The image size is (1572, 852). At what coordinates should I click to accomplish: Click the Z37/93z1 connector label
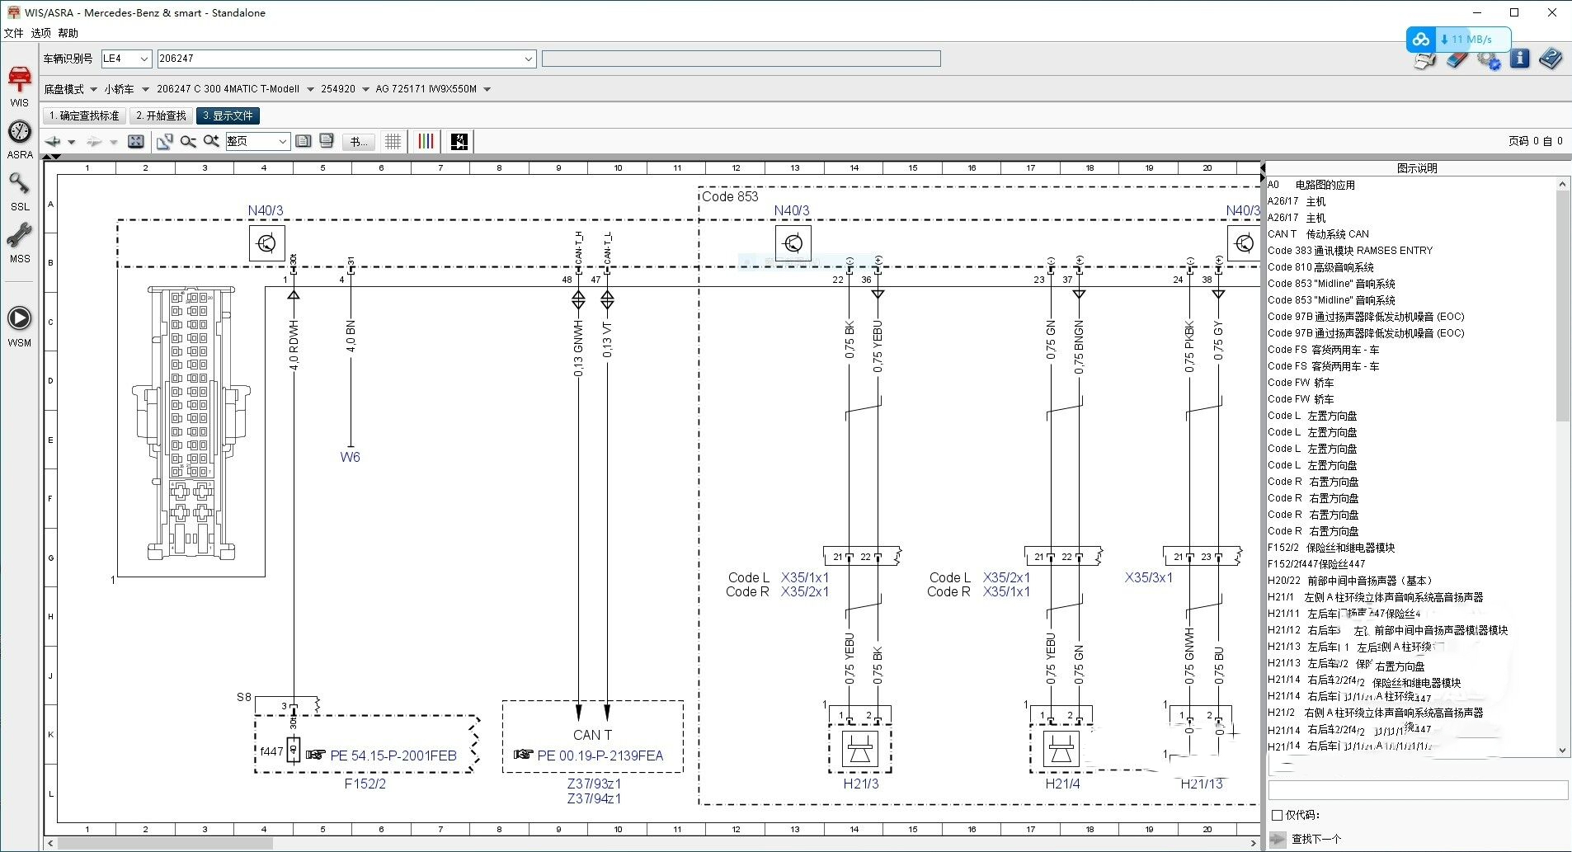pos(594,784)
